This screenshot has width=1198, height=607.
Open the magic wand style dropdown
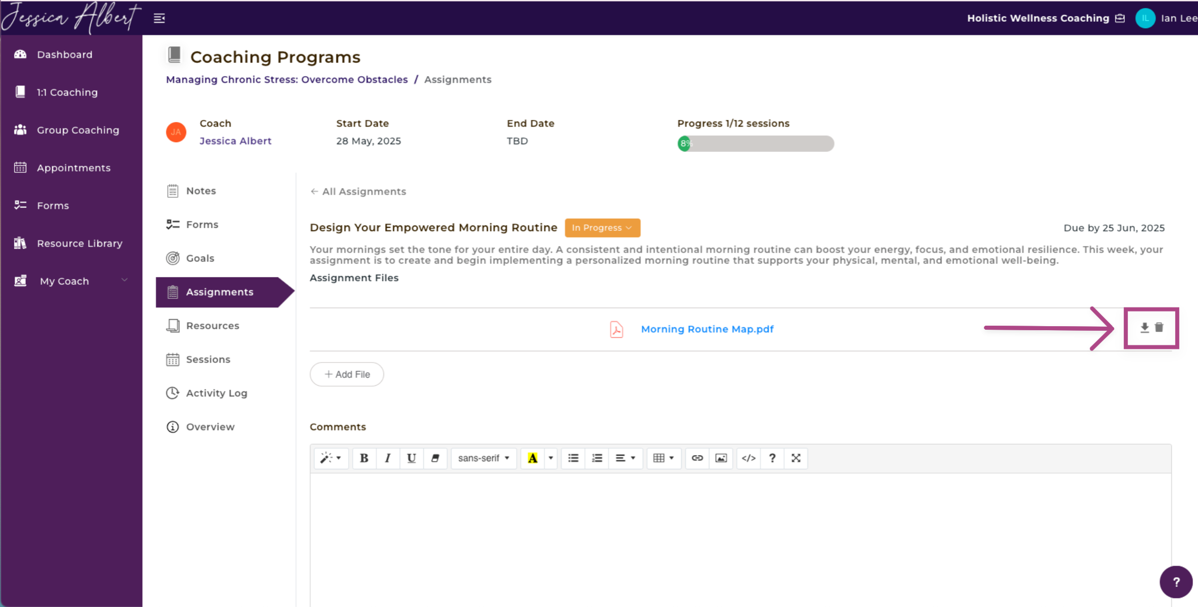tap(331, 458)
